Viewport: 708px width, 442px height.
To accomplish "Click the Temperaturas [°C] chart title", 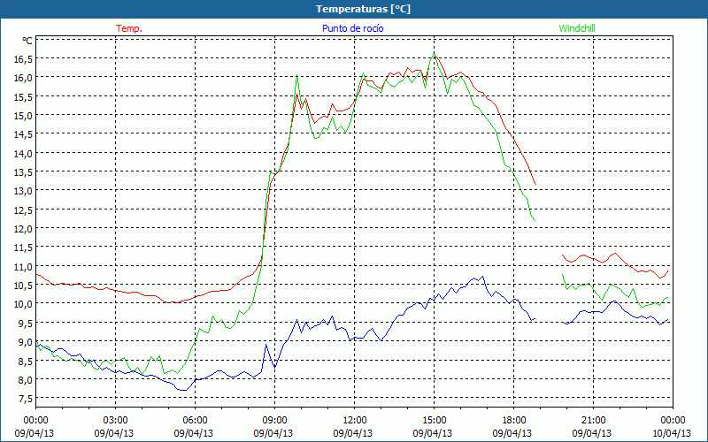I will (363, 9).
